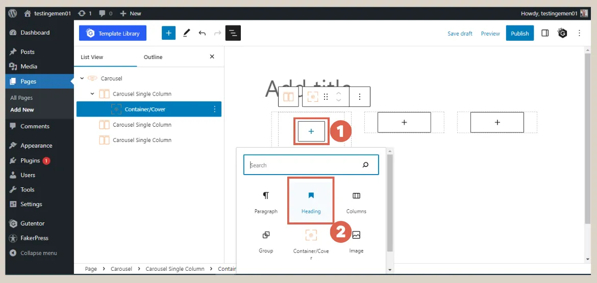Click the Save draft link

[x=460, y=34]
